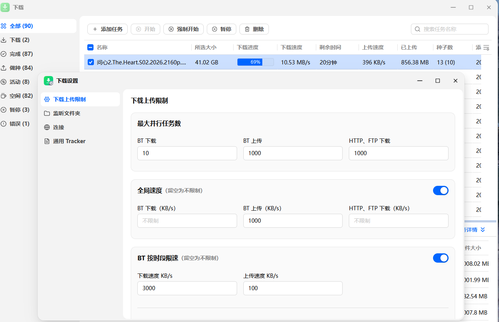Screen dimensions: 499x322
Task: Toggle the select-all checkbox in the table header
Action: [90, 47]
